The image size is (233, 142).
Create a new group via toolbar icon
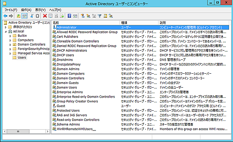pos(88,16)
